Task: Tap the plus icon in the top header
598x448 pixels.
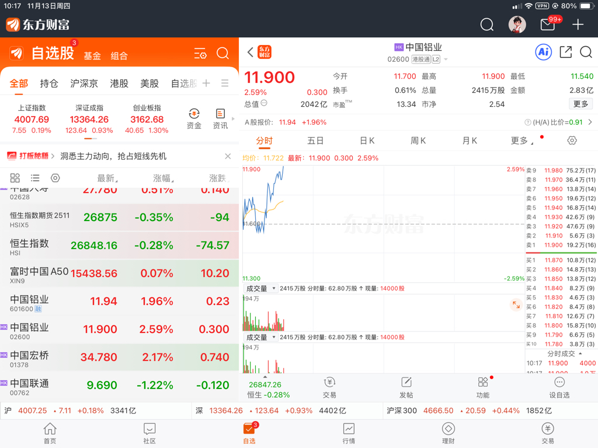Action: point(578,24)
